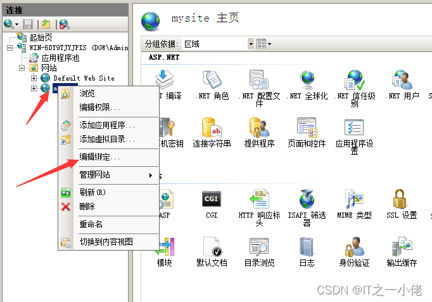Choose 添加应用程序... in the context menu
432x302 pixels.
108,126
